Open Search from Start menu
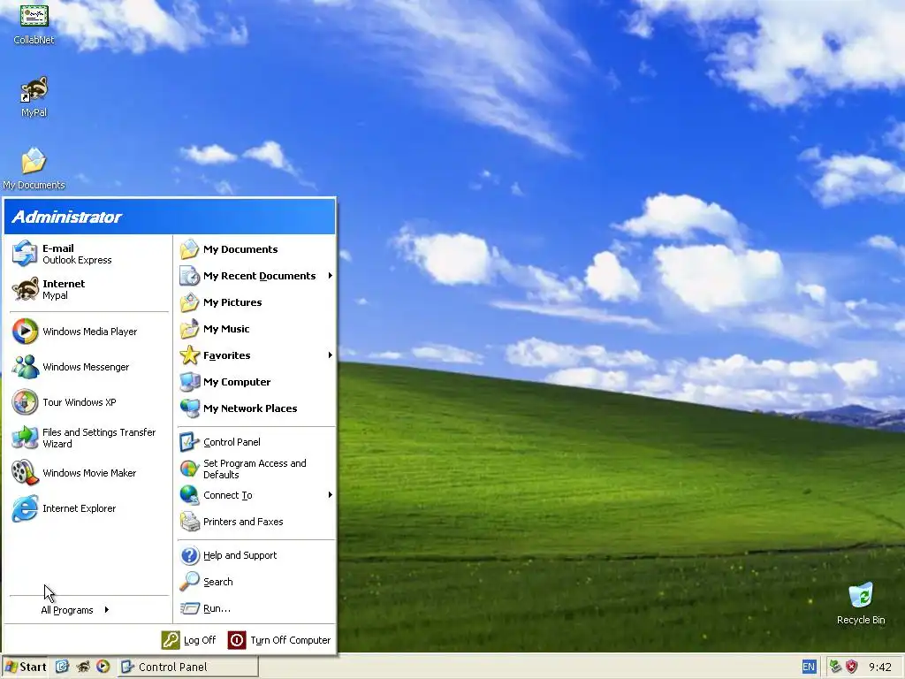 (256, 582)
